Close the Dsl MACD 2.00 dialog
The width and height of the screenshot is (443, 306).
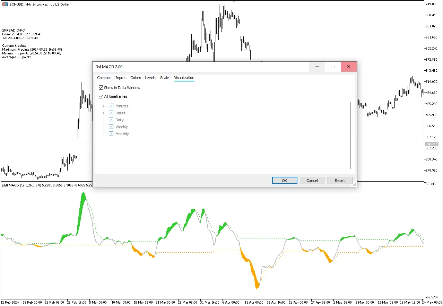tap(349, 67)
